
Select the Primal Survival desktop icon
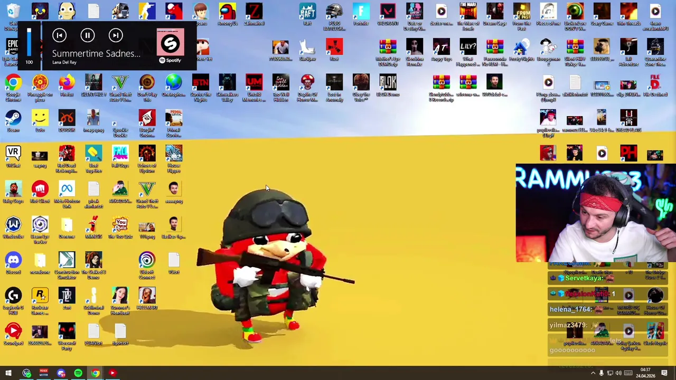174,123
